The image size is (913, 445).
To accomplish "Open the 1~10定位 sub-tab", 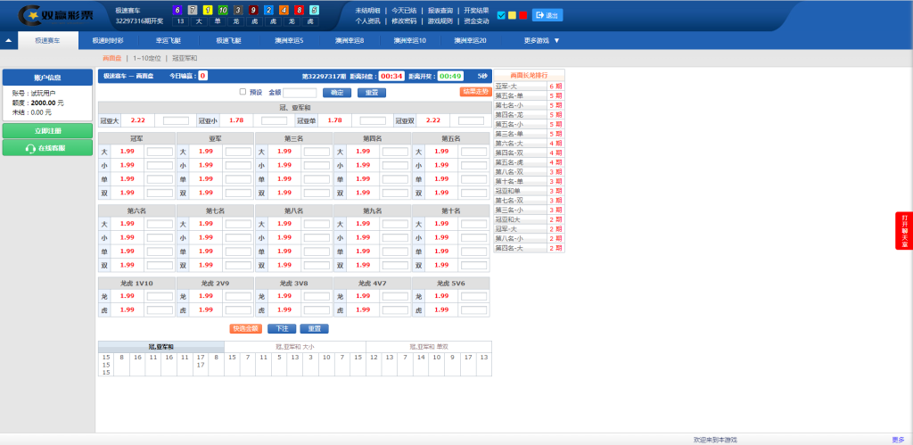I will coord(147,58).
